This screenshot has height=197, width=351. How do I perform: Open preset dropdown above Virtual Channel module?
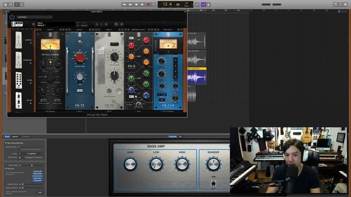pyautogui.click(x=50, y=30)
